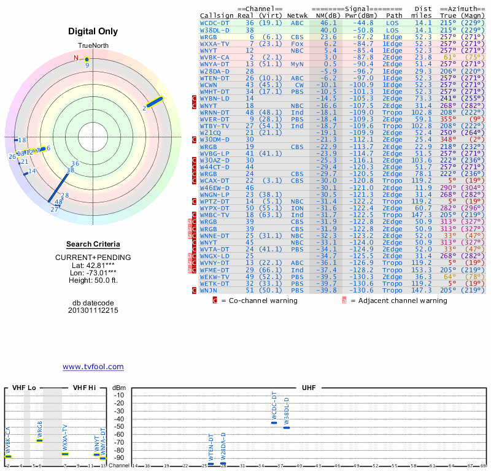Click the WRGB signal bar in VHF Lo chart
491x471 pixels.
pyautogui.click(x=40, y=440)
